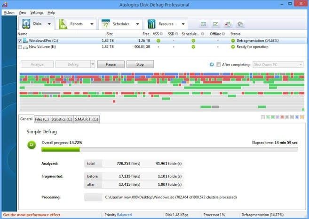Enable the After completing checkbox

pyautogui.click(x=218, y=64)
